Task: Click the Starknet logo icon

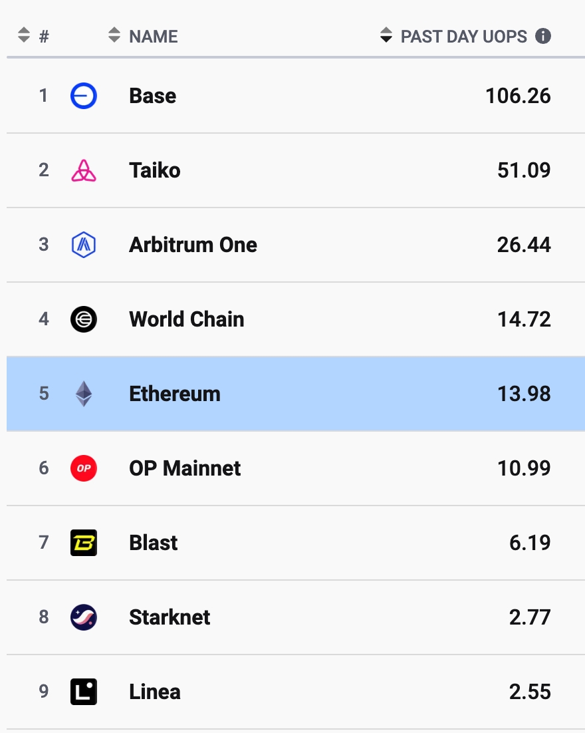Action: pyautogui.click(x=84, y=617)
